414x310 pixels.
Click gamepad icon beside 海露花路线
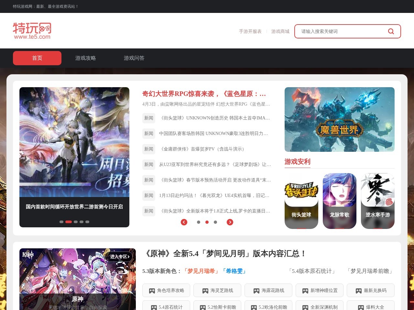[x=256, y=291]
